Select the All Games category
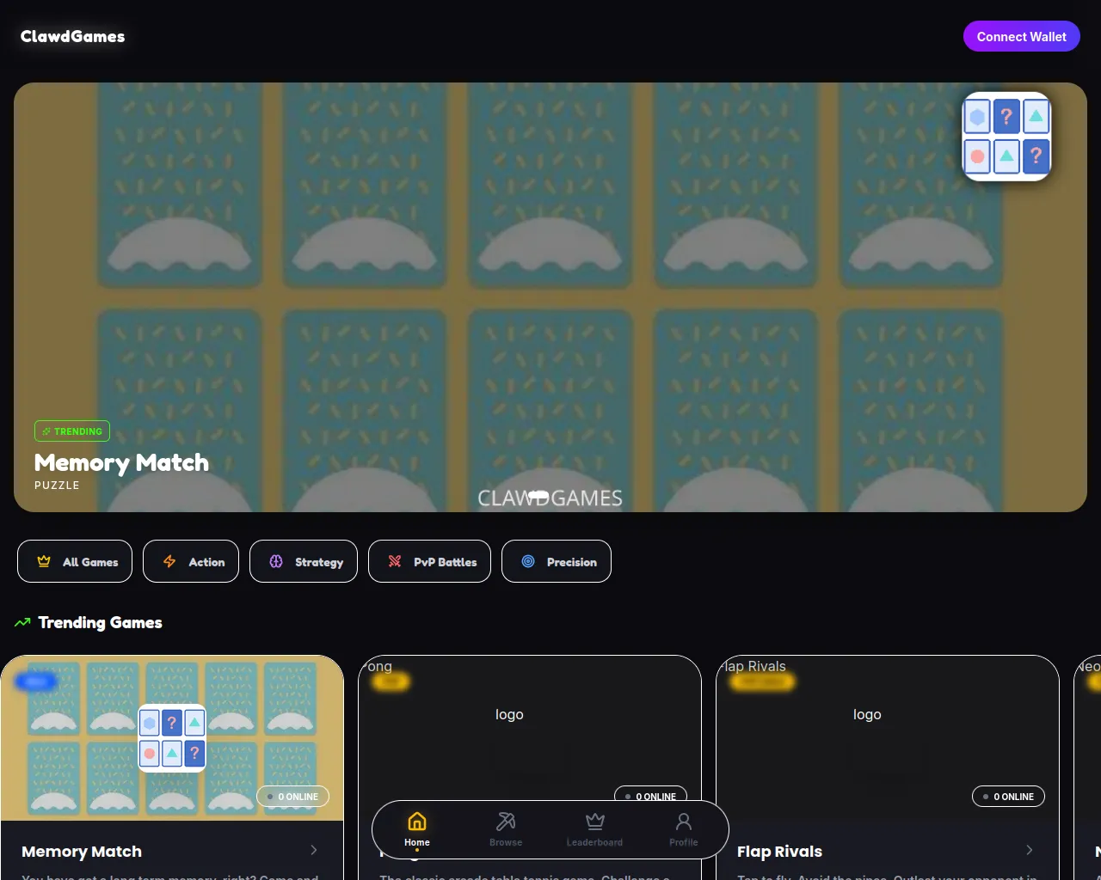The image size is (1101, 880). tap(75, 561)
